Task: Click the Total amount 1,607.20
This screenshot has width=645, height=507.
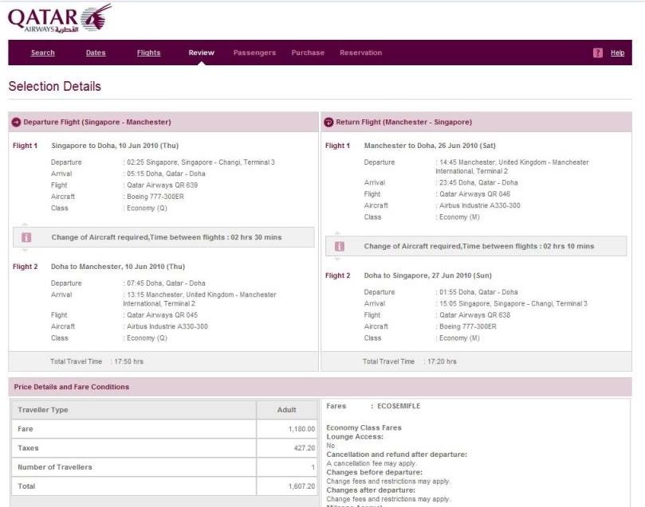Action: pos(301,486)
